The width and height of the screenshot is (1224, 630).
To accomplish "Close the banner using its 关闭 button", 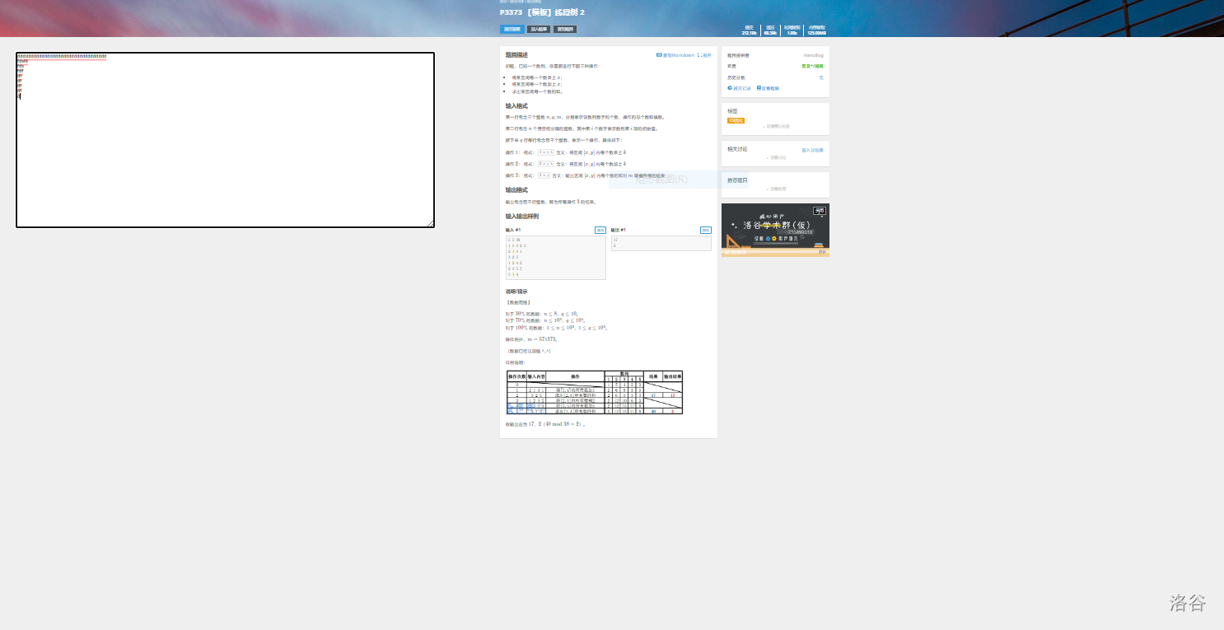I will (x=820, y=210).
